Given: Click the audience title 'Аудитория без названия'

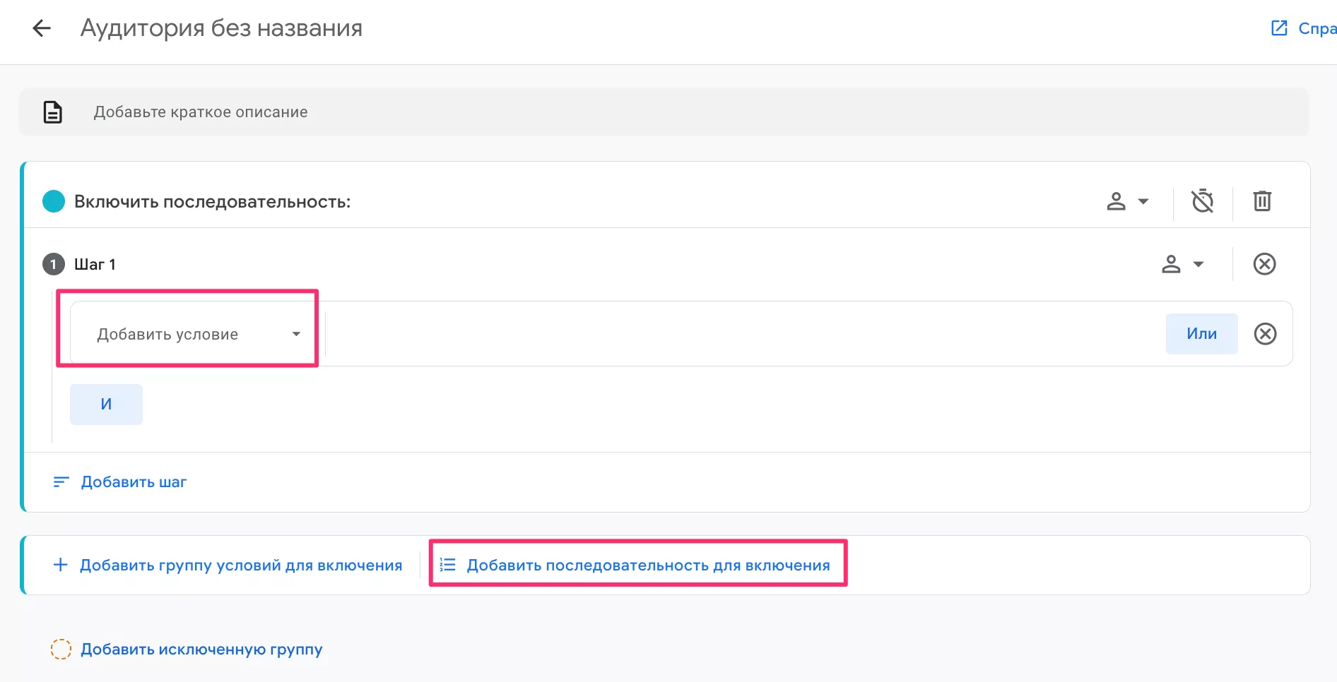Looking at the screenshot, I should click(221, 28).
